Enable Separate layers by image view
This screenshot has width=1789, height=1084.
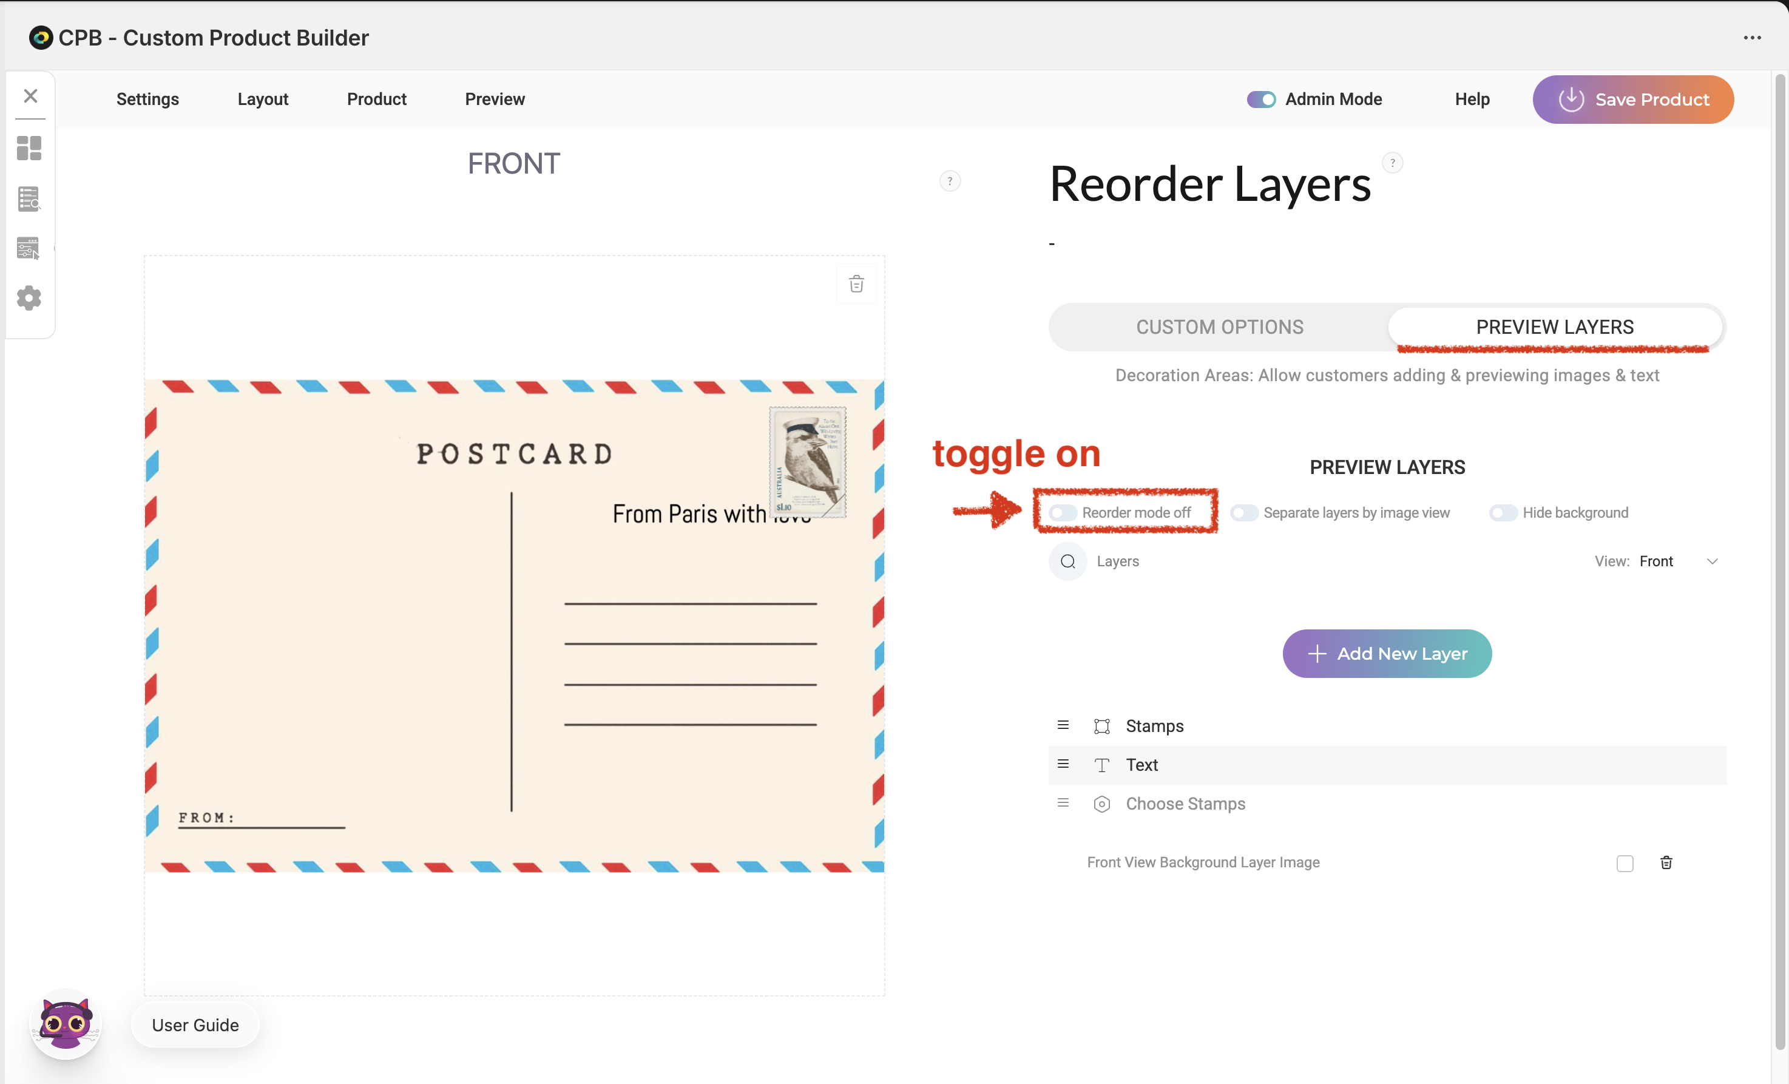[1243, 513]
